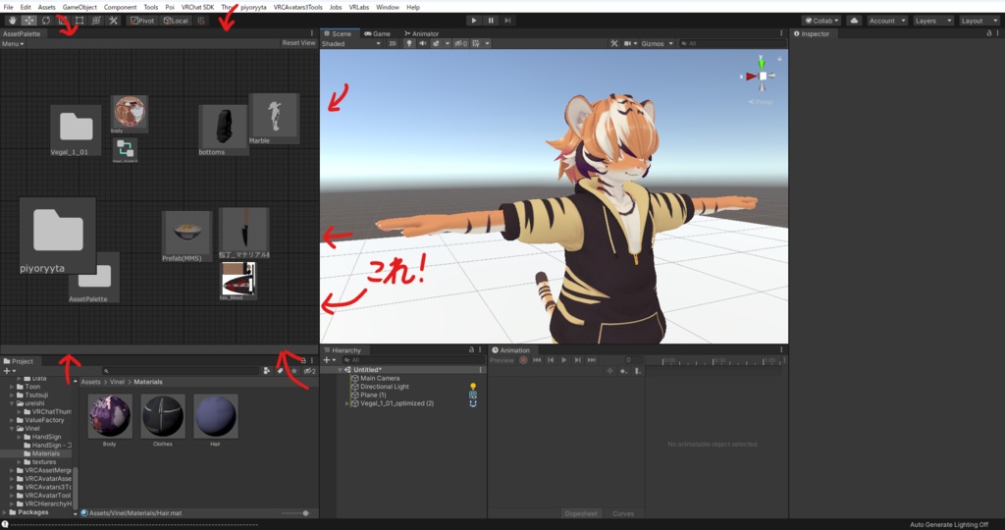Open scene component tools icon
Viewport: 1005px width, 530px height.
tap(614, 43)
